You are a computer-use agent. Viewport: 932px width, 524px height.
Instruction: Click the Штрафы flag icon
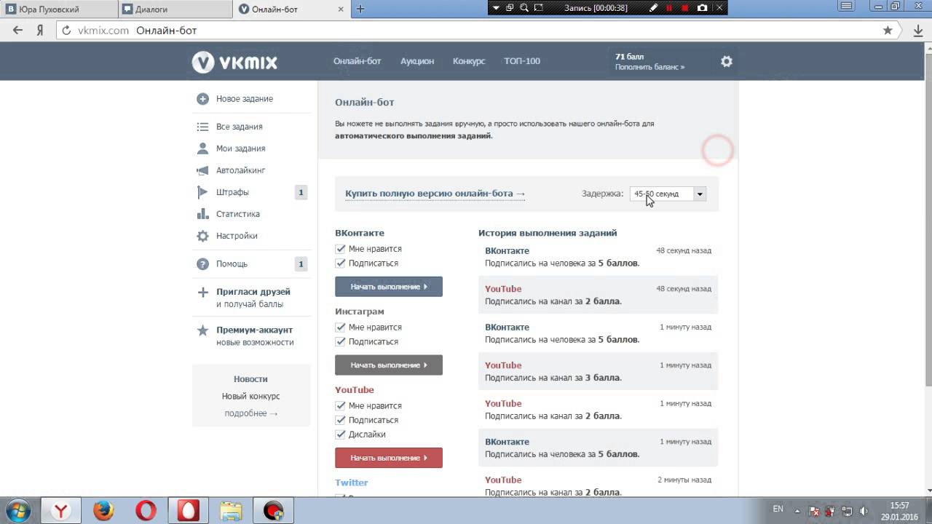202,192
